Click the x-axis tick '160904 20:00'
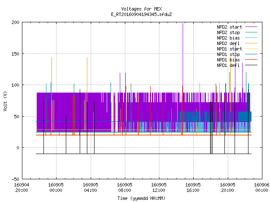This screenshot has height=202, width=270. point(22,188)
